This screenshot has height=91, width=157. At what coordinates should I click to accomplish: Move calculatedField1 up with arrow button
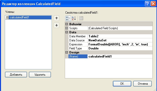[x=56, y=18]
